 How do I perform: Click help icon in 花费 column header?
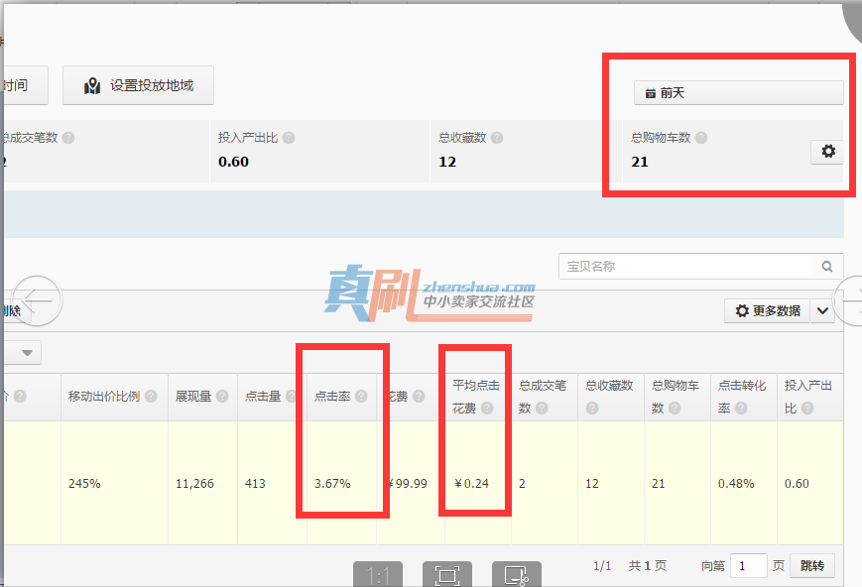pyautogui.click(x=419, y=397)
